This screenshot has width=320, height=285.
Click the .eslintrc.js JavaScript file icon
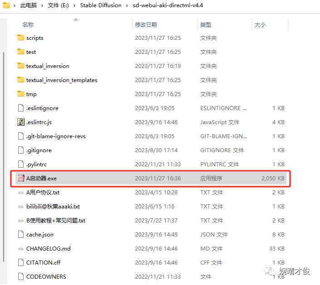click(20, 122)
